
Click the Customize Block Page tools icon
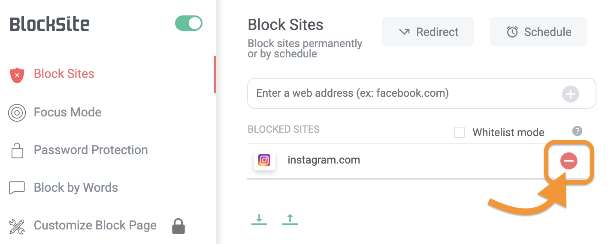pos(17,226)
